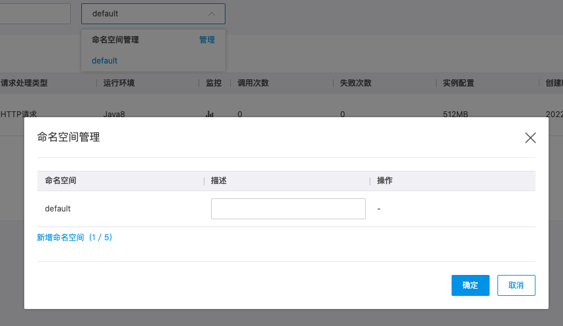Click 命名空间管理 label in dropdown panel
Image resolution: width=563 pixels, height=326 pixels.
115,40
